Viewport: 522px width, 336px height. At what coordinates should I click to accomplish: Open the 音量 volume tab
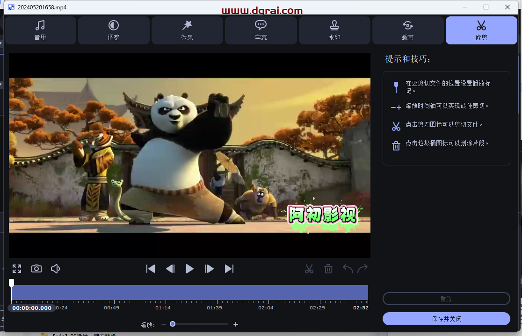pyautogui.click(x=40, y=30)
